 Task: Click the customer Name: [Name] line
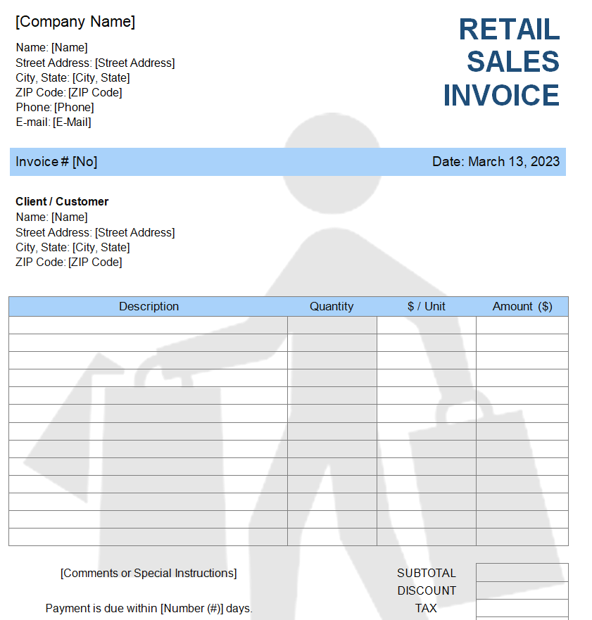(x=51, y=217)
